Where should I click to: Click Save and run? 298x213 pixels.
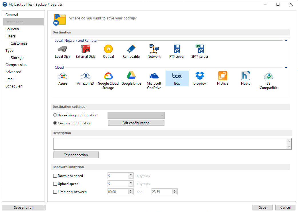(x=24, y=208)
